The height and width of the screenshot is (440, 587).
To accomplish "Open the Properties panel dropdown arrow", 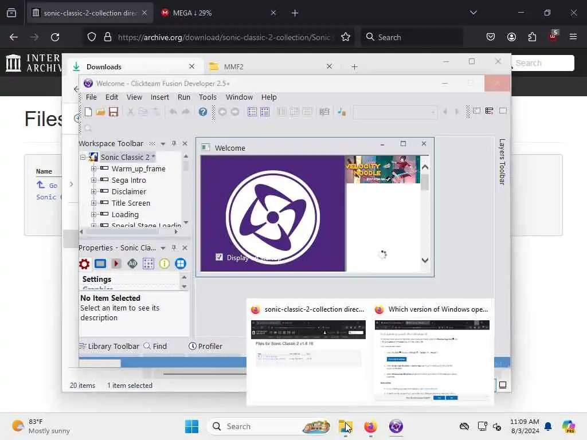I will pos(163,248).
